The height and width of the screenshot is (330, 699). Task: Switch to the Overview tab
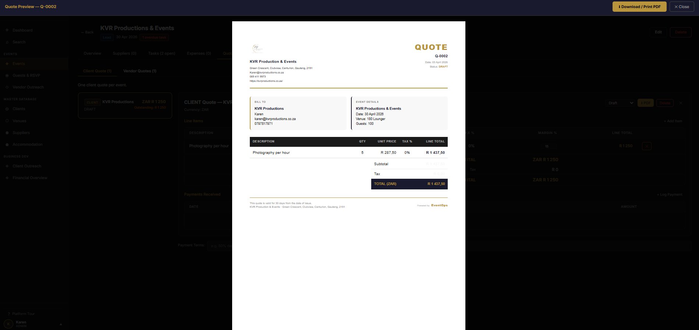point(92,54)
